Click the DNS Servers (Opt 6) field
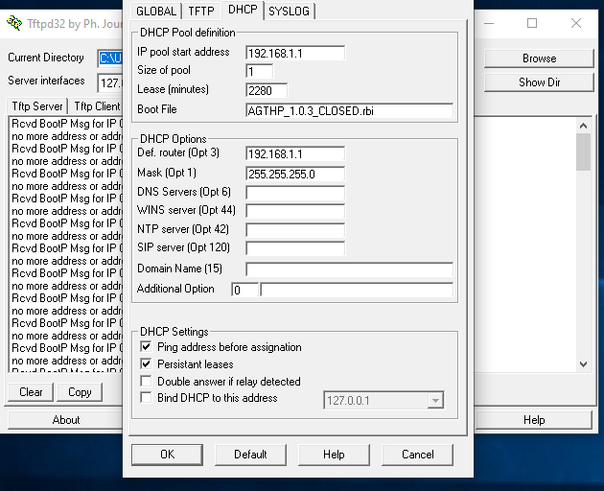 pyautogui.click(x=295, y=193)
